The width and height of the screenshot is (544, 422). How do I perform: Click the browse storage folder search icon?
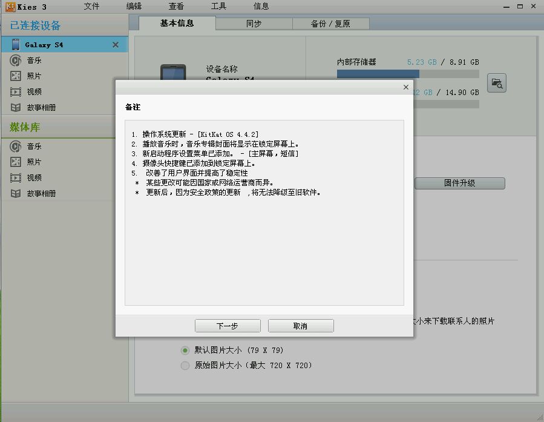pos(496,83)
